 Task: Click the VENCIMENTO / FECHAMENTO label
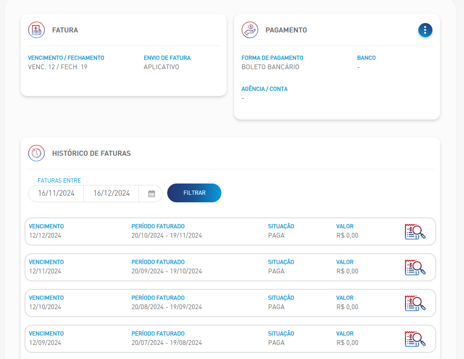tap(66, 58)
